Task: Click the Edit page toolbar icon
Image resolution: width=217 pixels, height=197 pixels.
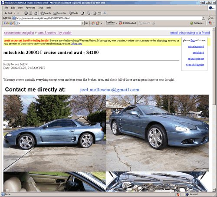Action: [x=99, y=13]
